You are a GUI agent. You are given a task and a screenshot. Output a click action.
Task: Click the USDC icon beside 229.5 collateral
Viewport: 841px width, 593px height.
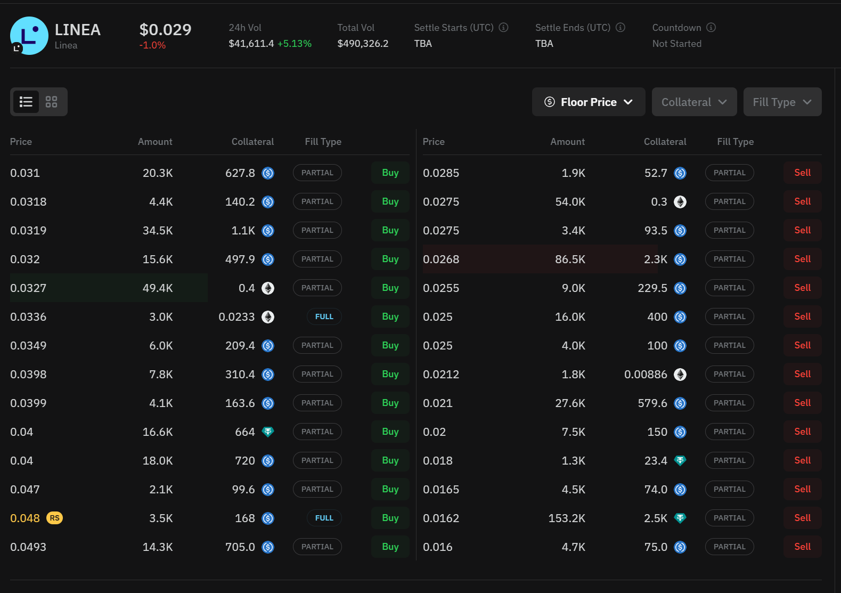(680, 288)
